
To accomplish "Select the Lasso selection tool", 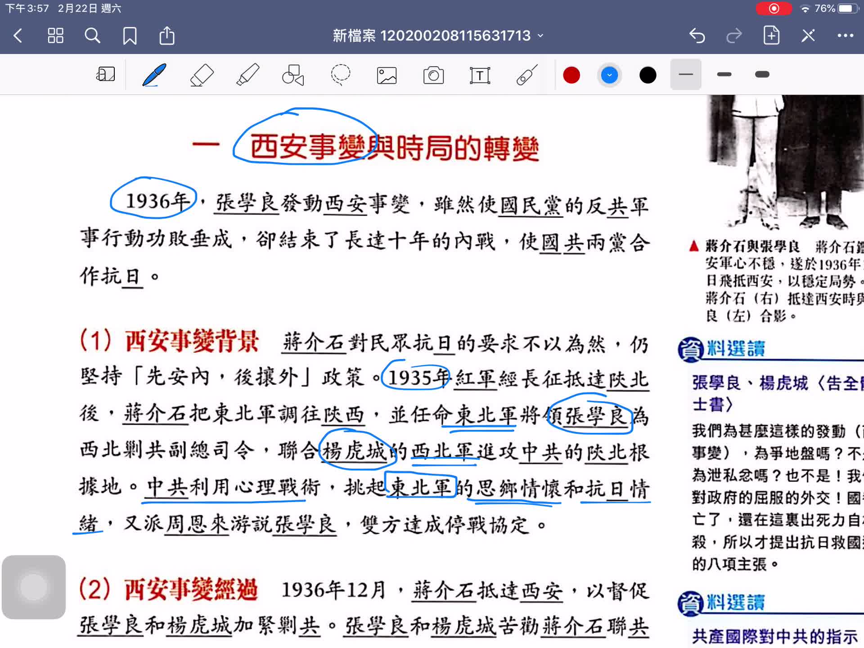I will pos(341,75).
